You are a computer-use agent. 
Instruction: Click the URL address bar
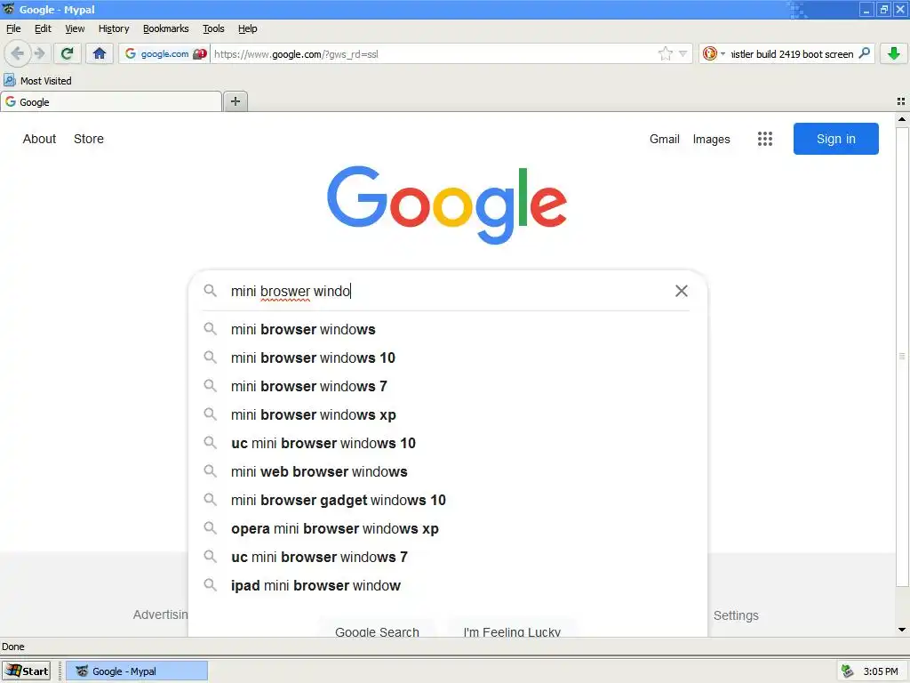(434, 54)
